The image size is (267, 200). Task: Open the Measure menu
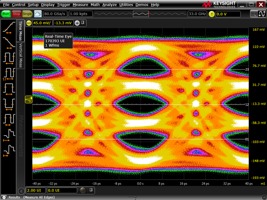80,5
